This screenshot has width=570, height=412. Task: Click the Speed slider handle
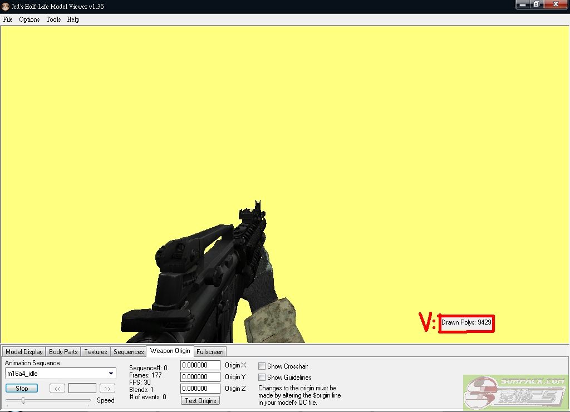point(23,400)
